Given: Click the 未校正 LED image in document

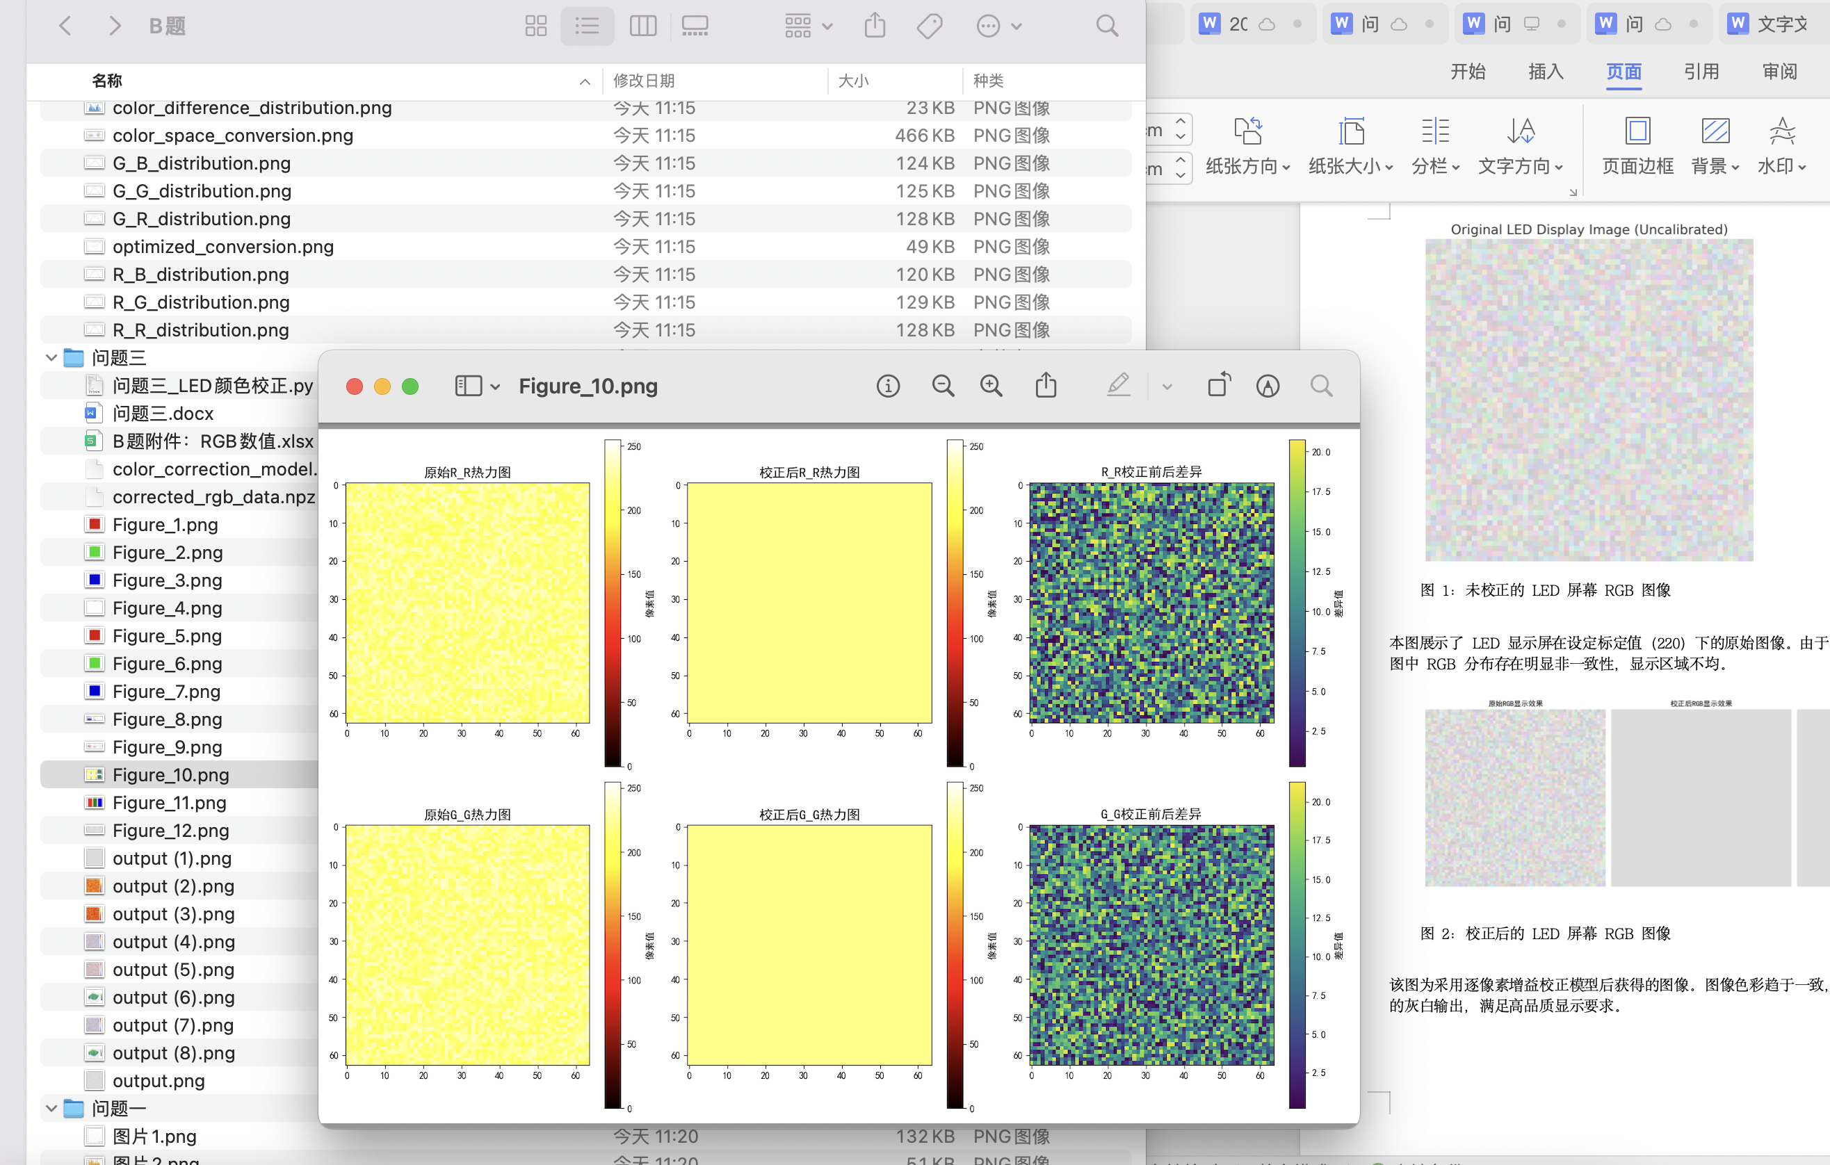Looking at the screenshot, I should [x=1588, y=400].
